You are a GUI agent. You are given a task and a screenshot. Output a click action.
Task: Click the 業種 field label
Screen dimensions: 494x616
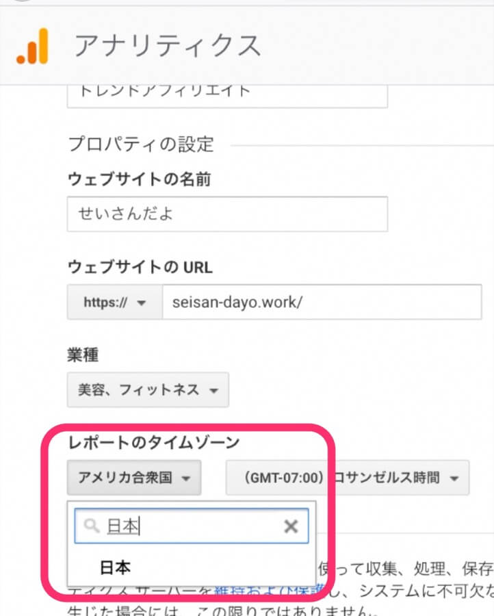tap(83, 355)
